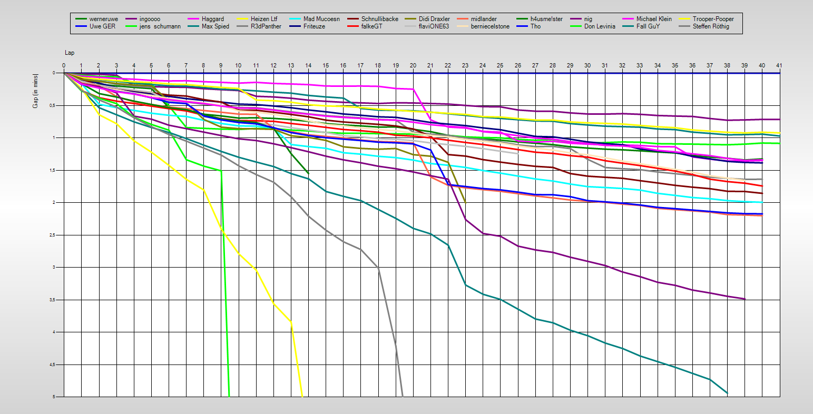
Task: Click the 'Max Spied' legend entry
Action: point(216,26)
